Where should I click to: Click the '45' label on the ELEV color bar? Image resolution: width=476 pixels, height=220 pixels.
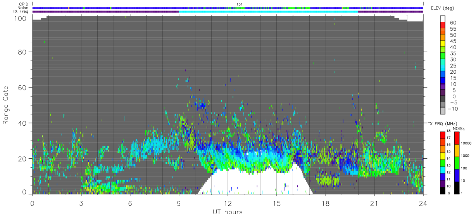click(x=453, y=41)
